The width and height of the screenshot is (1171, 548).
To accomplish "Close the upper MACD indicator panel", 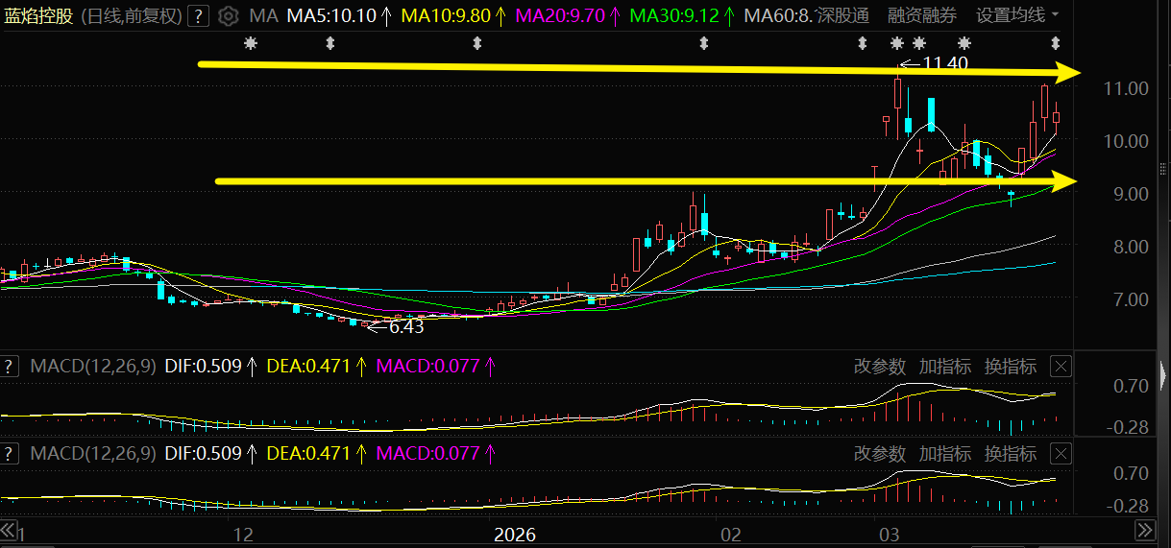I will [x=1060, y=366].
